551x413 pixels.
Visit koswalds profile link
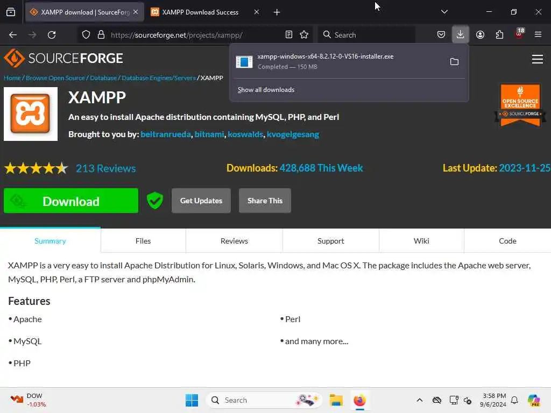tap(245, 134)
